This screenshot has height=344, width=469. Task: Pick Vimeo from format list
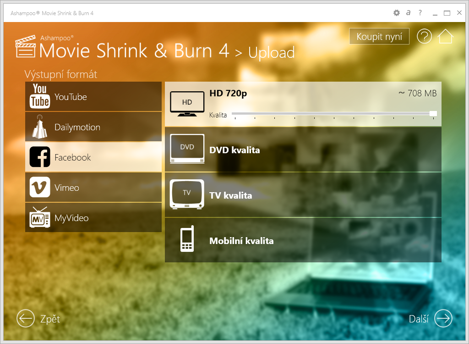(x=93, y=187)
